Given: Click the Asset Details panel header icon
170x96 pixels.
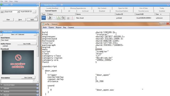Looking at the screenshot, I should (1, 32).
